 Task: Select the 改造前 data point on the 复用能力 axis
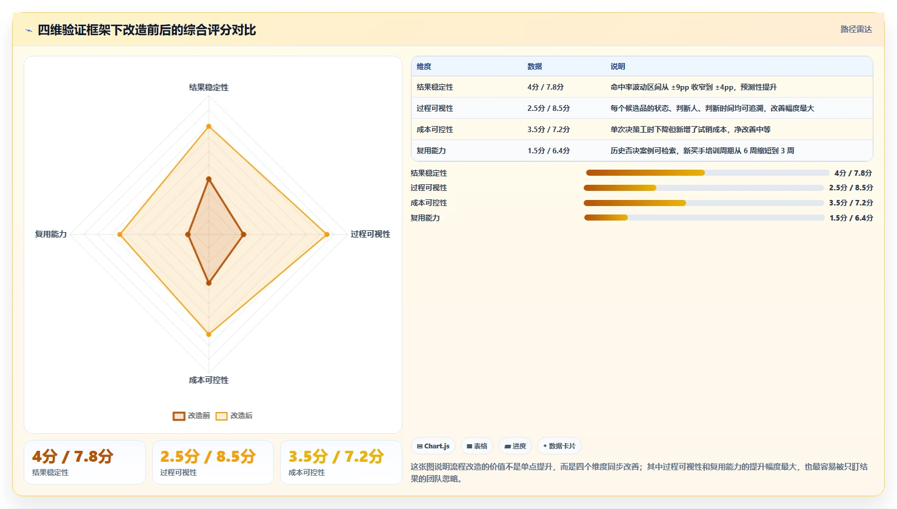188,235
